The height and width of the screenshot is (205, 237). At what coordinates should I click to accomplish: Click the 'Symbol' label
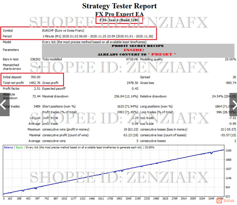tap(8, 31)
